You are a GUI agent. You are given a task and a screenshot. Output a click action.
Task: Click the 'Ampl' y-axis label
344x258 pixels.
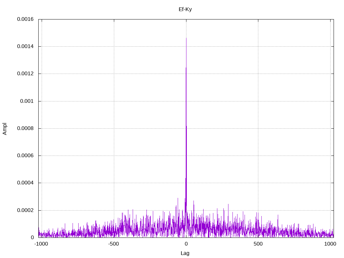(5, 129)
